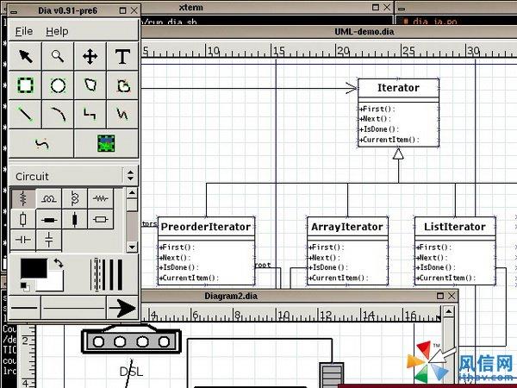Open the end arrow style selector
This screenshot has height=388, width=517.
click(x=122, y=308)
